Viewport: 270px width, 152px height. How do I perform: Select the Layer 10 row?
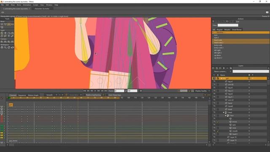point(240,137)
